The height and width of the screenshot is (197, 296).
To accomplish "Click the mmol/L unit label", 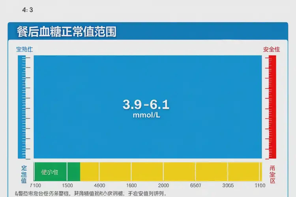I will coord(146,116).
